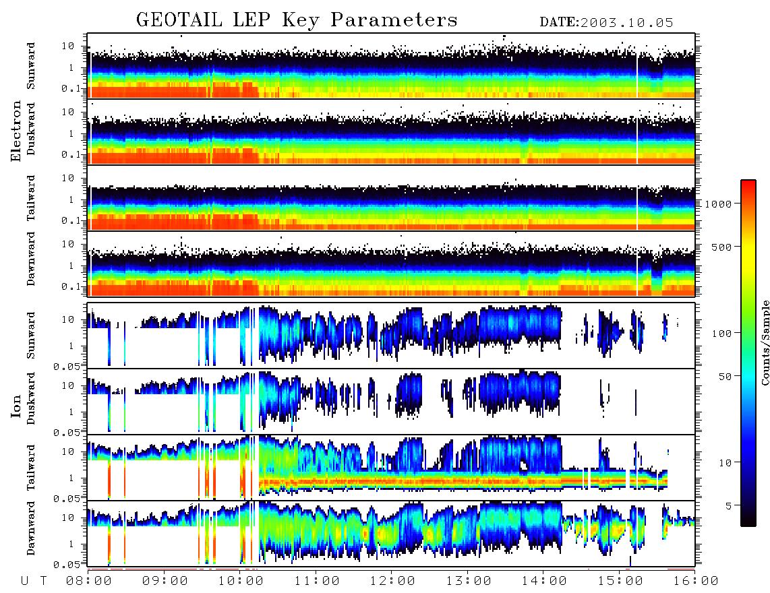Viewport: 770px width, 593px height.
Task: Select the Electron Tailward panel label
Action: coord(31,198)
